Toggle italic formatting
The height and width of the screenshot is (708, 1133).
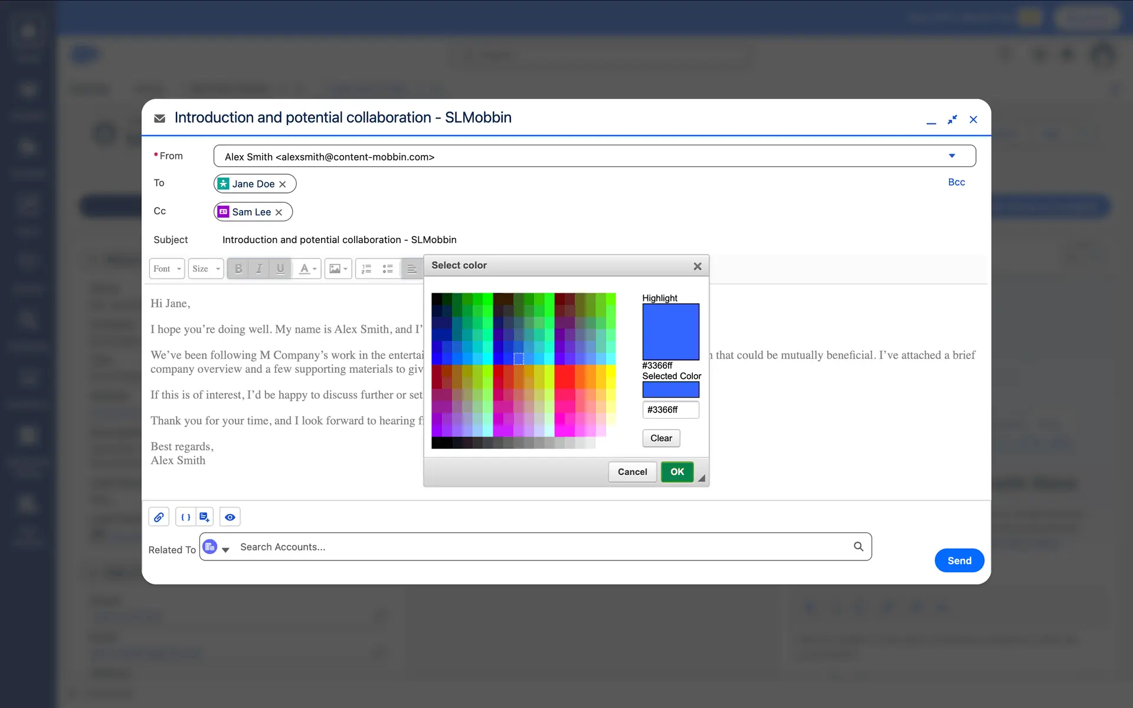(x=259, y=269)
